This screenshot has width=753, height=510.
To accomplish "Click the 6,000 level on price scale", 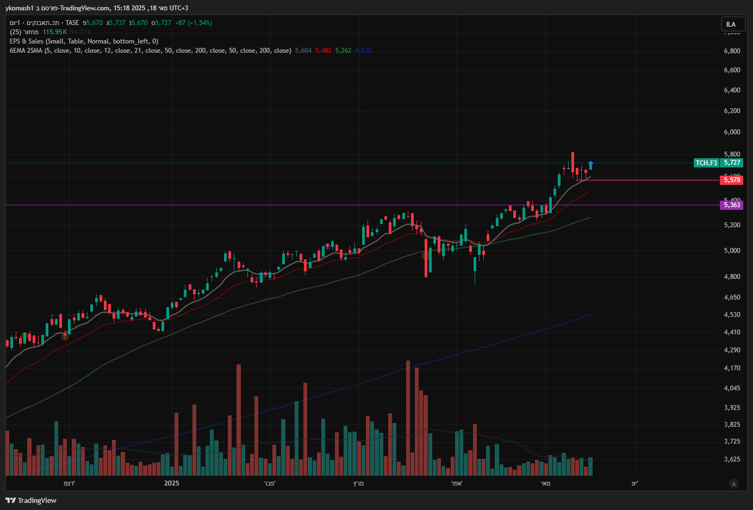I will click(x=732, y=132).
